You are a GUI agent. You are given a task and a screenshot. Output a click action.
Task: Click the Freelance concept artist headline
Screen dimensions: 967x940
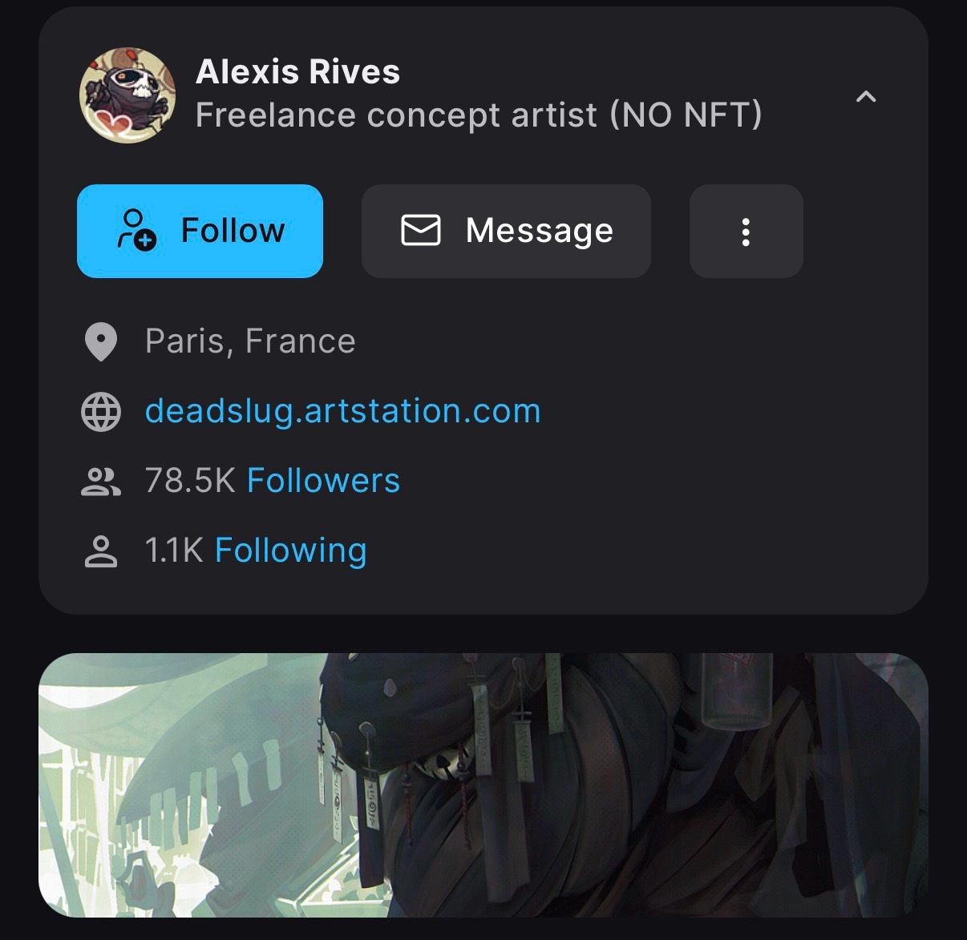click(479, 115)
